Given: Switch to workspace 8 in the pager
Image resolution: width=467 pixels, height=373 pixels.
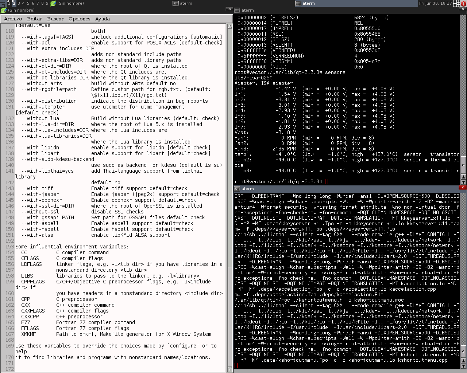Looking at the screenshot, I should click(42, 3).
